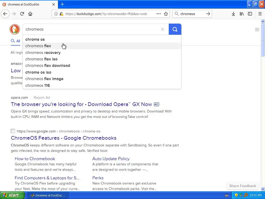265x199 pixels.
Task: Click the google.com result favicon
Action: click(x=13, y=131)
